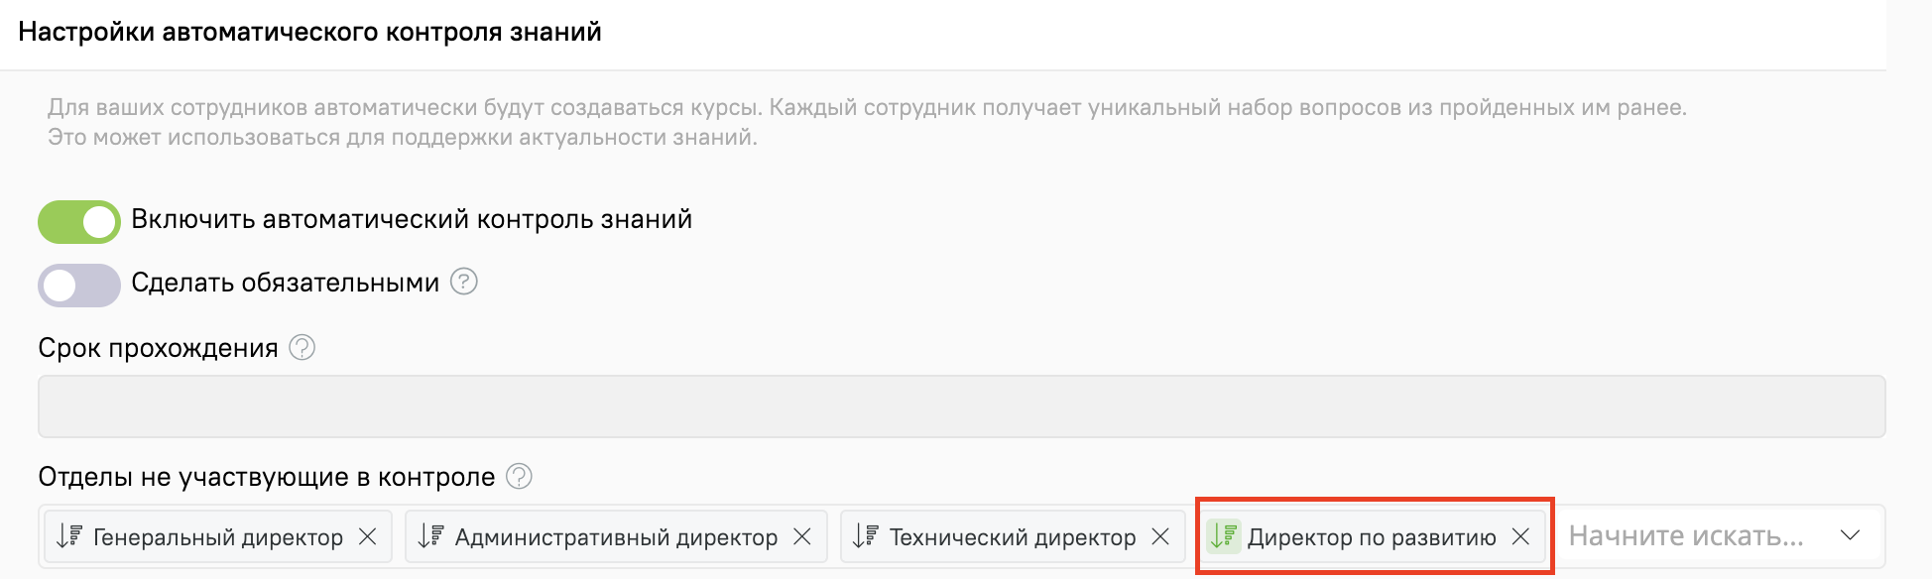Expand the departments dropdown chevron

[1851, 533]
